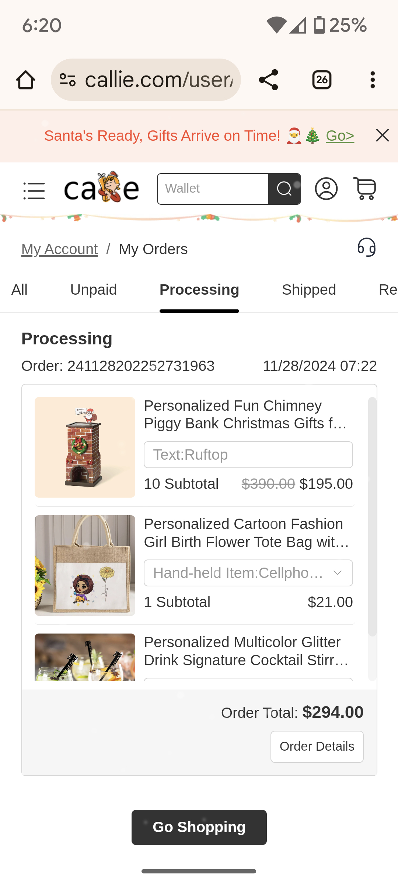Click the Wallet search input field

[213, 189]
